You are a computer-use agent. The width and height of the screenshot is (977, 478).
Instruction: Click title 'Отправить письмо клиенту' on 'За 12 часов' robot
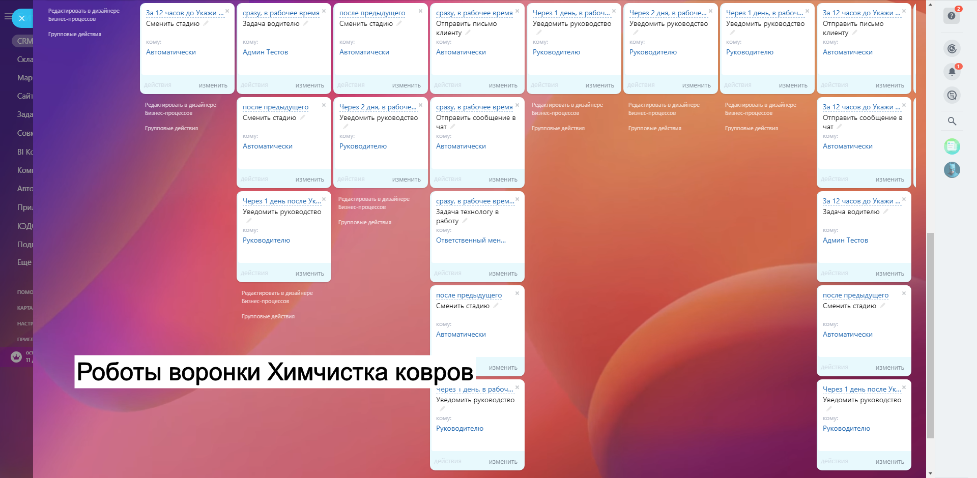click(853, 28)
